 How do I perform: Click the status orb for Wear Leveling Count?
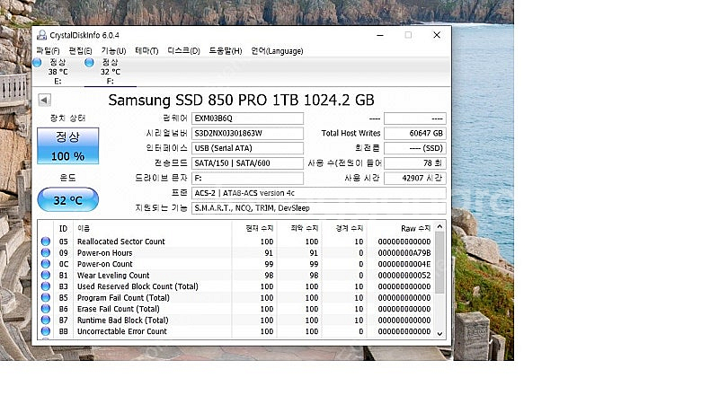[46, 275]
